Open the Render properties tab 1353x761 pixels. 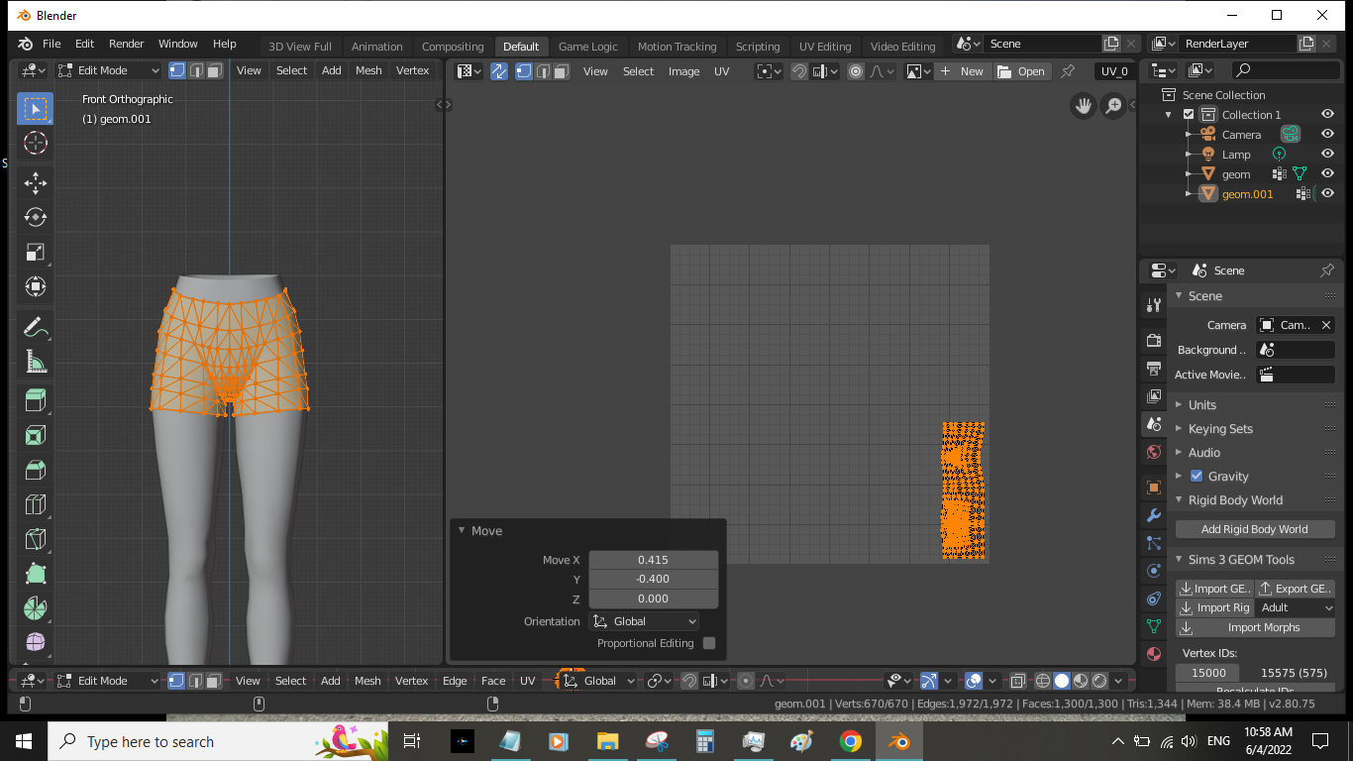click(x=1153, y=340)
